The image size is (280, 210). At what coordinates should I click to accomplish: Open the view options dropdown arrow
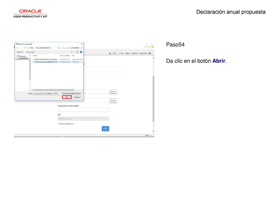tap(74, 52)
